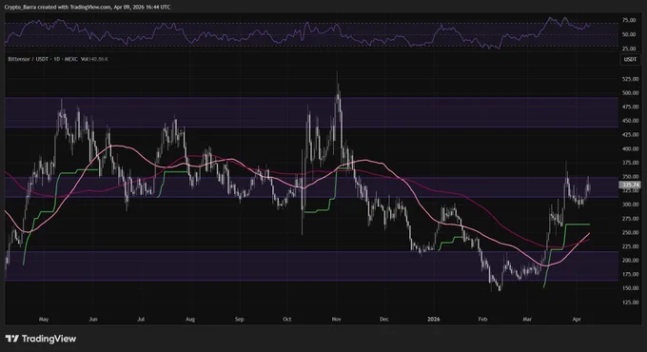Click the 425.00 price axis label
The width and height of the screenshot is (647, 352).
(630, 134)
